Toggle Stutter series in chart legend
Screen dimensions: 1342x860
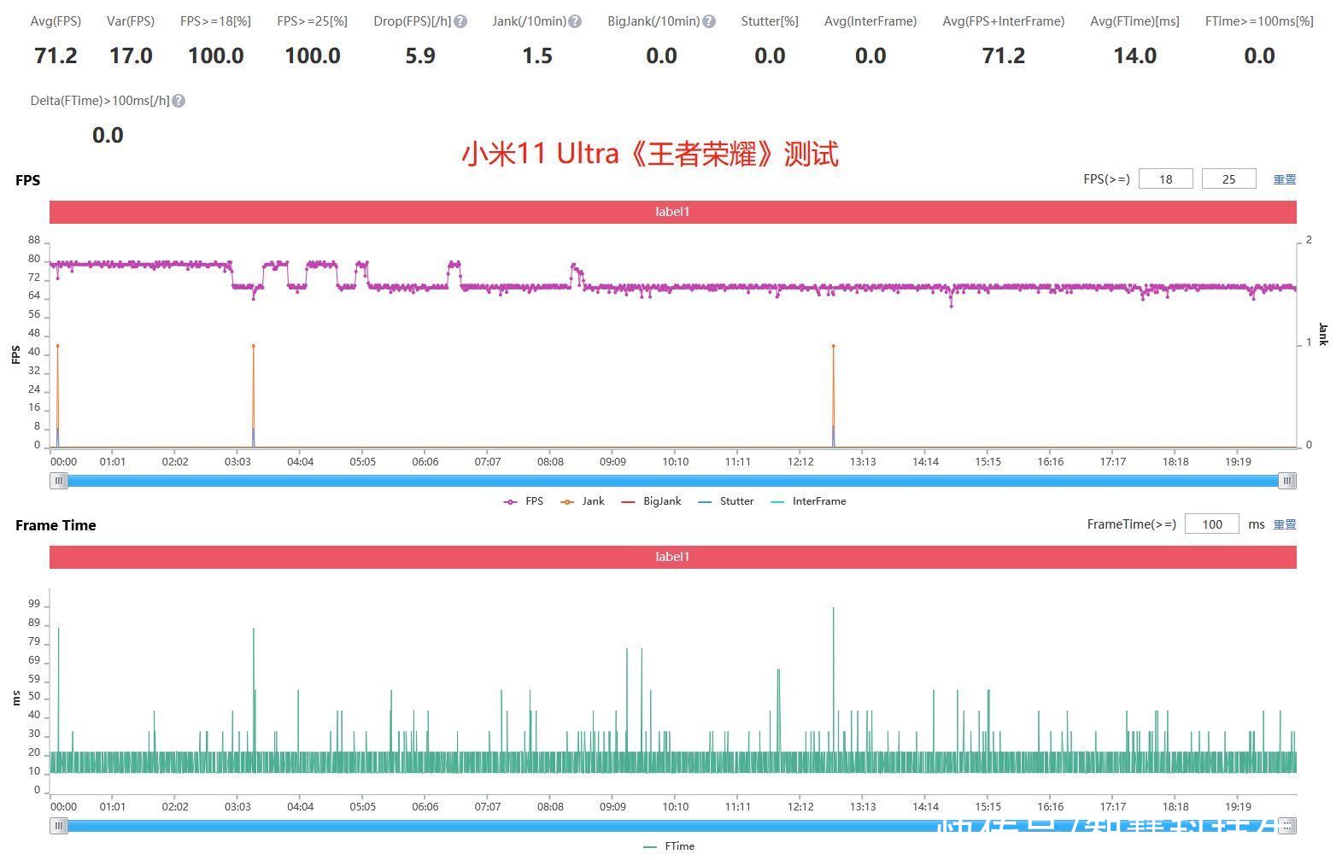click(726, 501)
